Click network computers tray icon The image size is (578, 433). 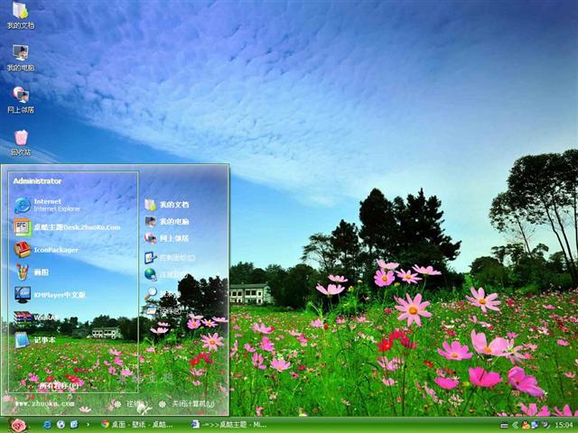tap(534, 425)
